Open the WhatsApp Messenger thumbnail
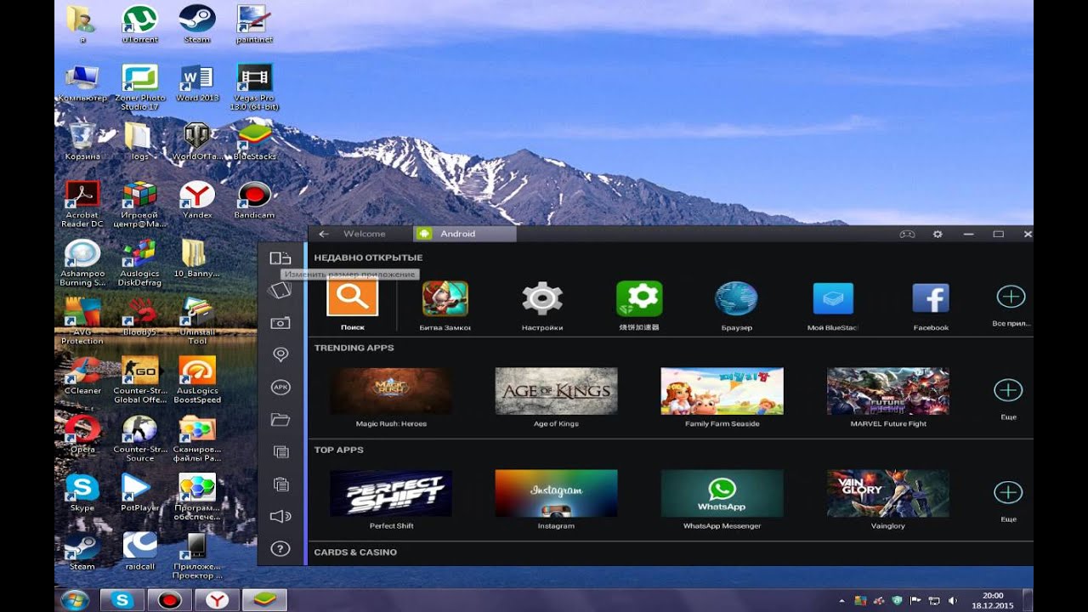This screenshot has height=612, width=1088. (722, 493)
